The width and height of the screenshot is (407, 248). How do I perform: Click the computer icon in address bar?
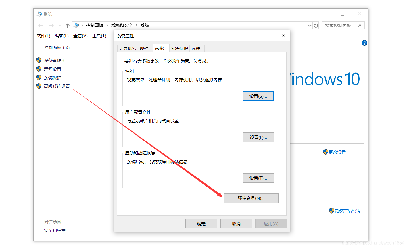(x=76, y=25)
